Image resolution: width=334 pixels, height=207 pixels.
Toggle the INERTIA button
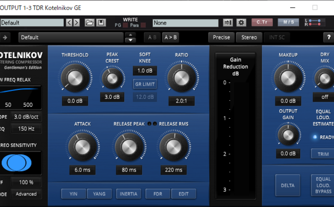128,194
